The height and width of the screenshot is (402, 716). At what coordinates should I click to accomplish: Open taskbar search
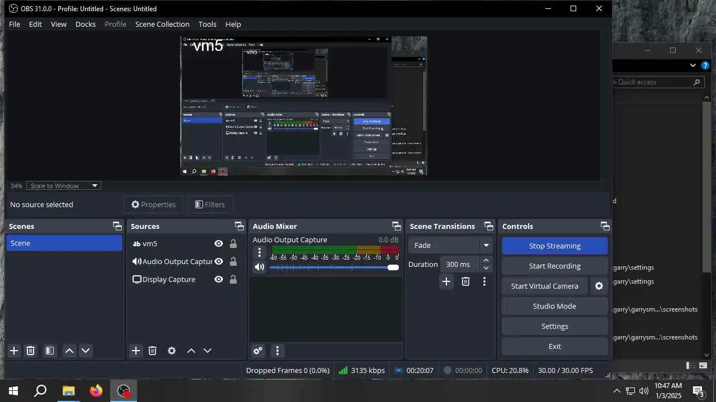tap(40, 391)
